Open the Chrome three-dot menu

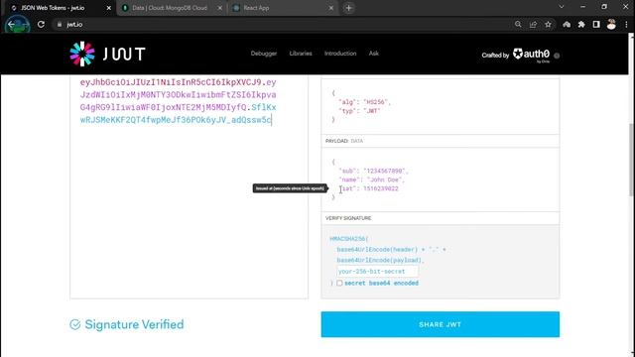[x=626, y=24]
